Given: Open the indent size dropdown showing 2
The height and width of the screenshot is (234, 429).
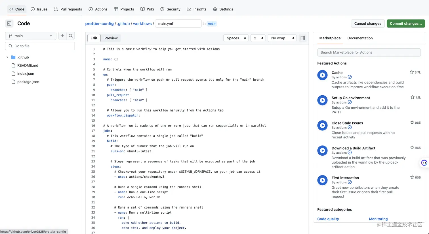Looking at the screenshot, I should [258, 38].
